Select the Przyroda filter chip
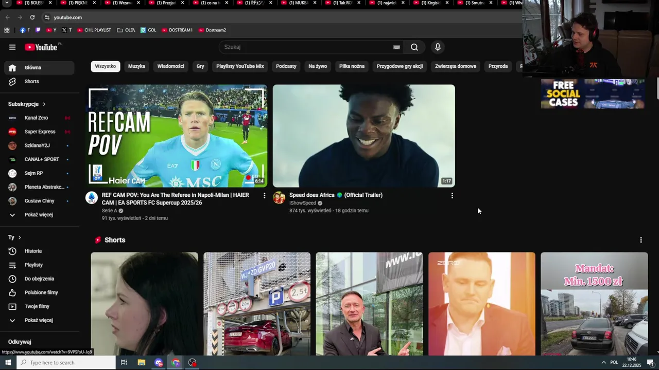The height and width of the screenshot is (370, 659). click(498, 66)
